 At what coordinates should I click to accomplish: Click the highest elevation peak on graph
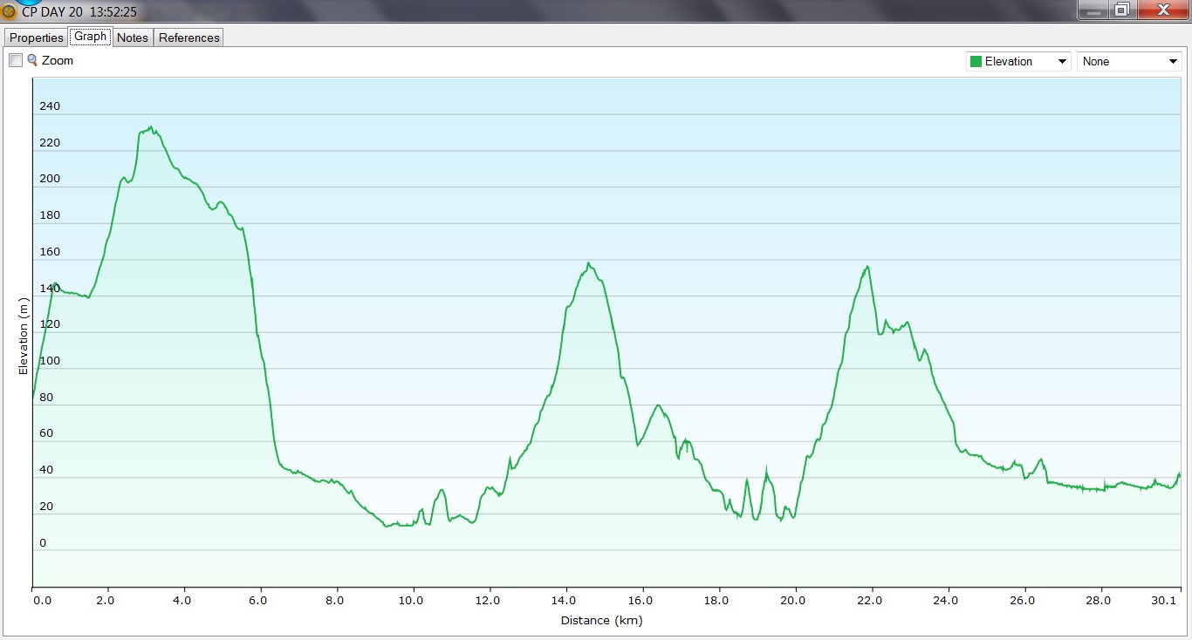pos(151,127)
